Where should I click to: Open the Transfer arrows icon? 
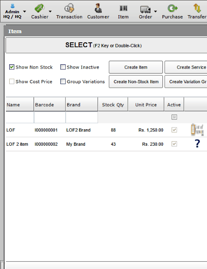(197, 8)
